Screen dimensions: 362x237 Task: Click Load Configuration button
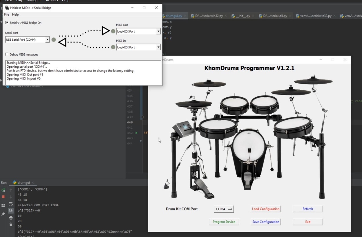click(266, 209)
